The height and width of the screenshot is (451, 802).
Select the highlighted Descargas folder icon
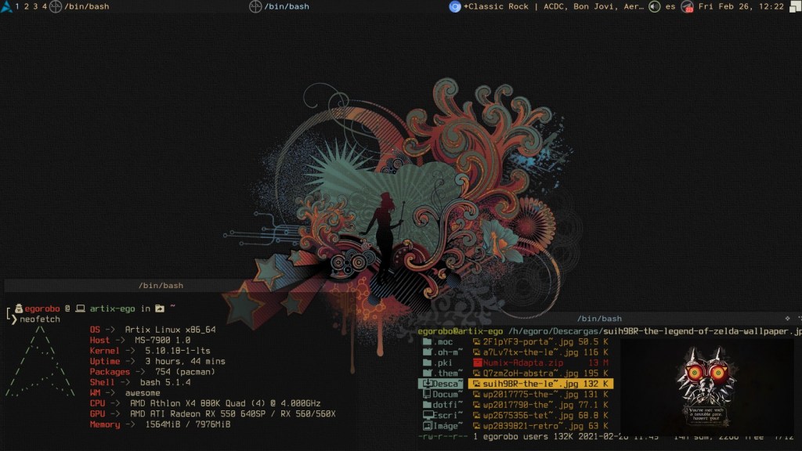coord(428,384)
